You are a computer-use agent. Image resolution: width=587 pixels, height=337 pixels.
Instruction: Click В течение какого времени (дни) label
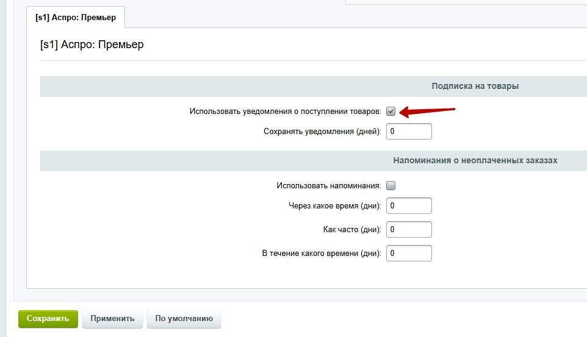coord(322,254)
